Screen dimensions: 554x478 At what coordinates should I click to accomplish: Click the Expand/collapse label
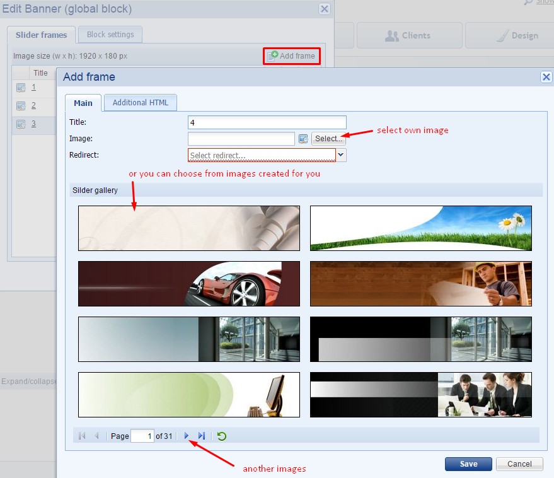click(x=28, y=381)
